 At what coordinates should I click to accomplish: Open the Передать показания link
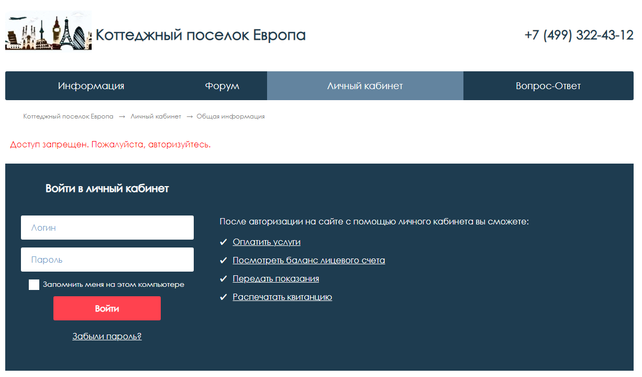pos(276,278)
